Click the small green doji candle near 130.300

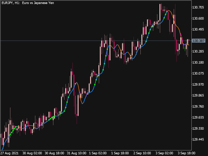coord(185,49)
